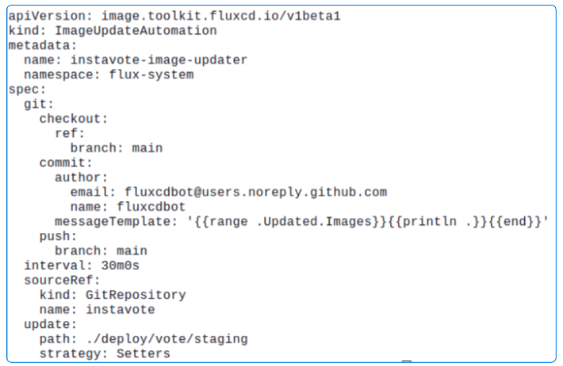
Task: Click the GitRepository kind value
Action: [x=135, y=295]
